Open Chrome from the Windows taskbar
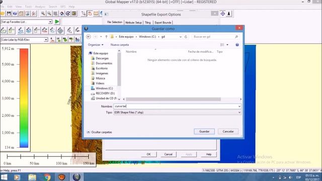322x181 pixels. coord(47,177)
